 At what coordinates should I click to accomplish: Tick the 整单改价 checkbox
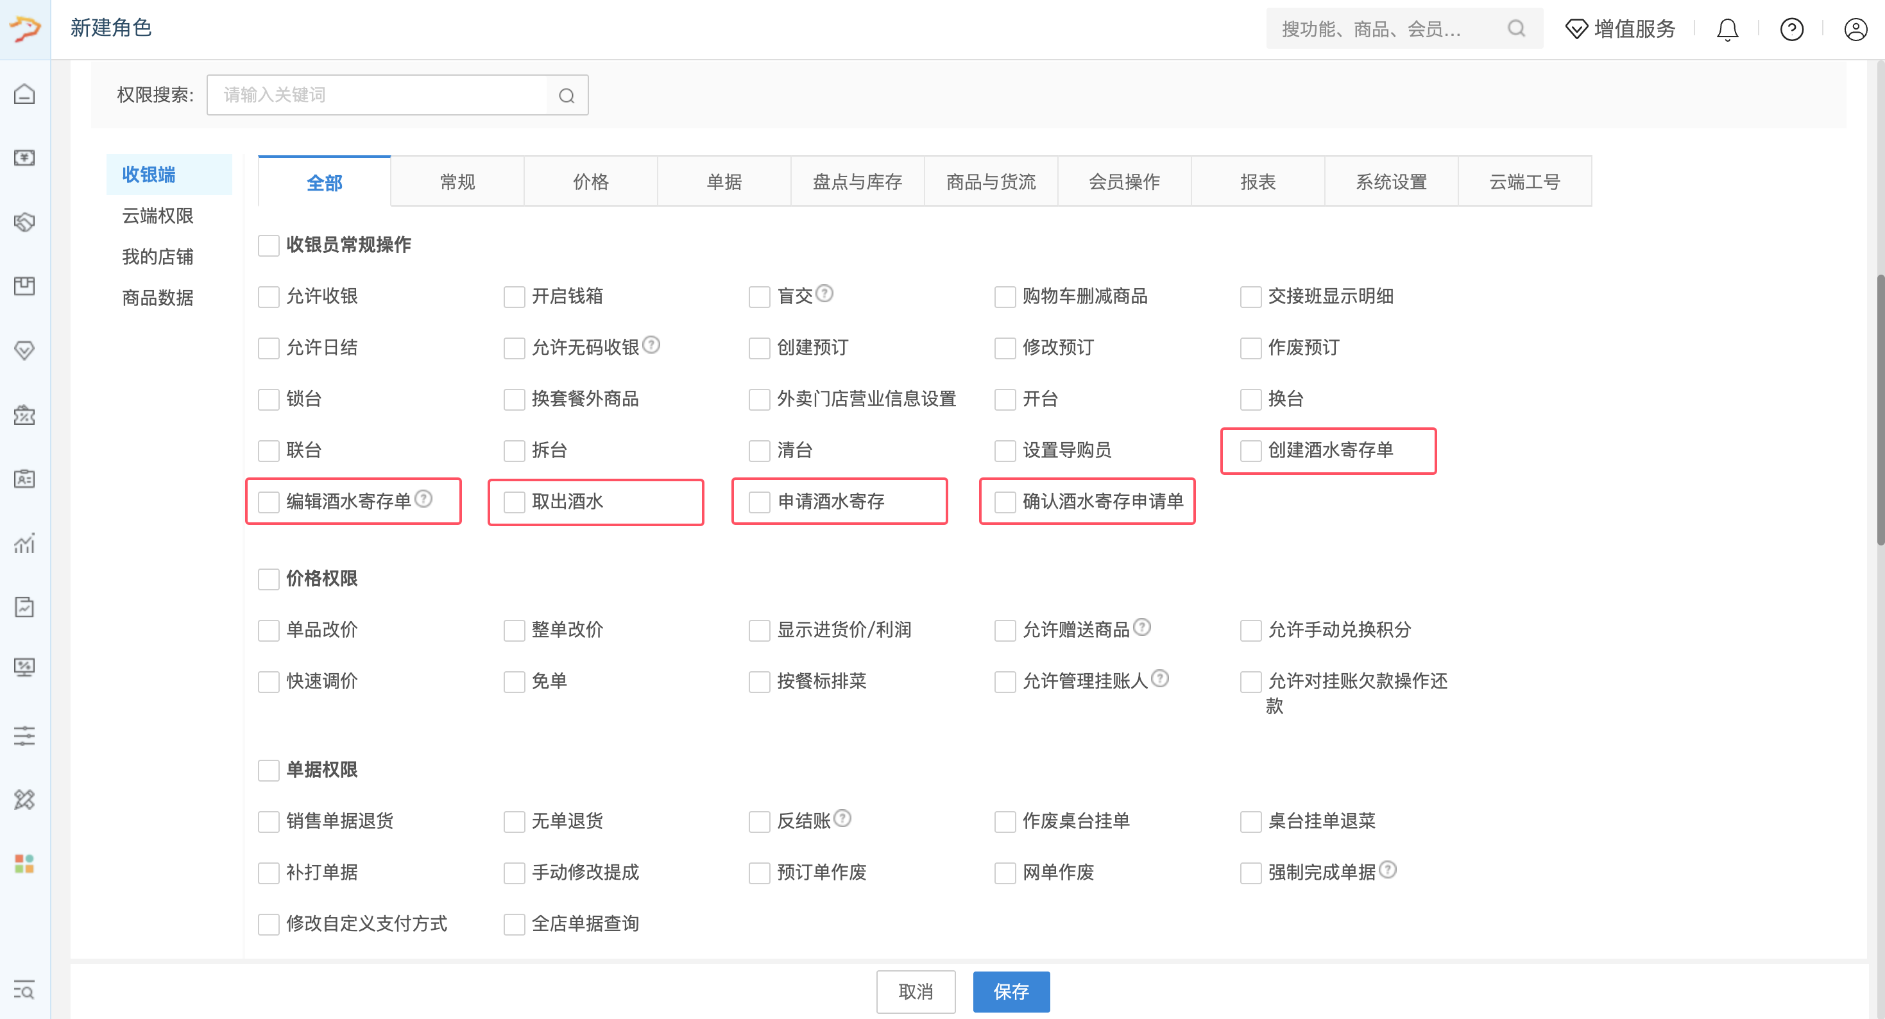pos(515,630)
